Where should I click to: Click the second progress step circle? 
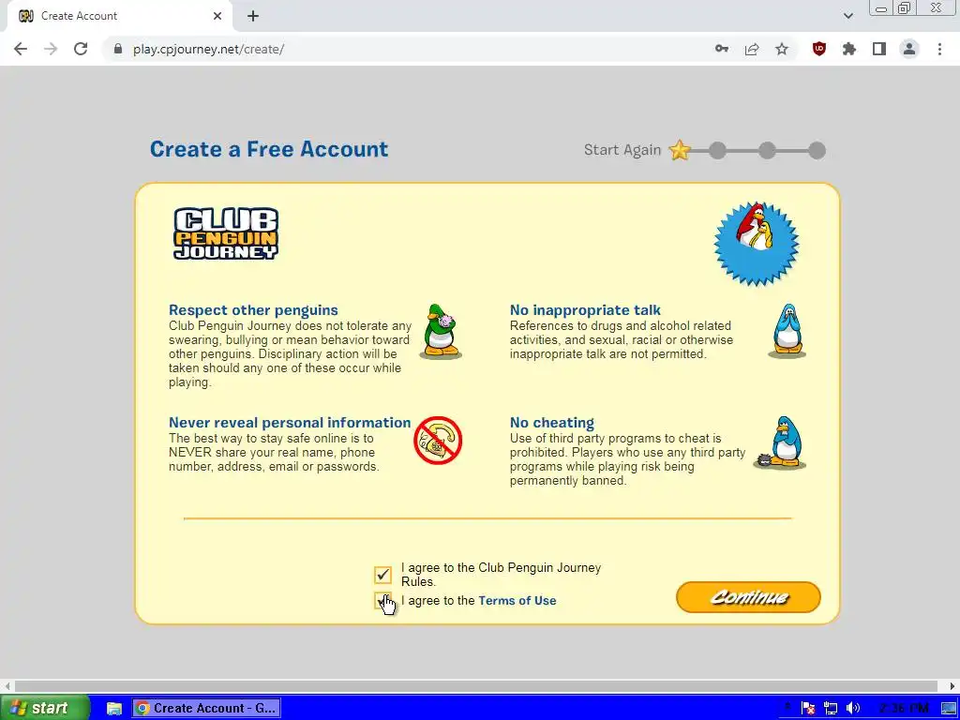717,151
